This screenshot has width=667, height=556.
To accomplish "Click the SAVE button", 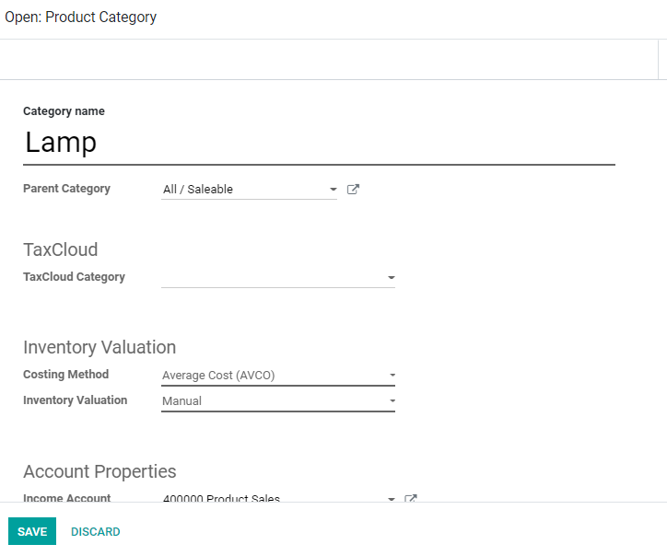I will [32, 531].
